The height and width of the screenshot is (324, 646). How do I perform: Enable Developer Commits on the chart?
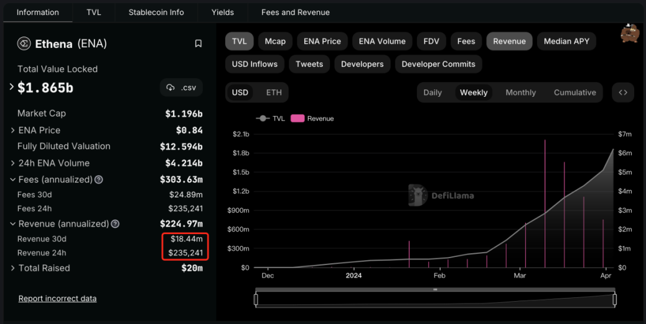tap(438, 64)
